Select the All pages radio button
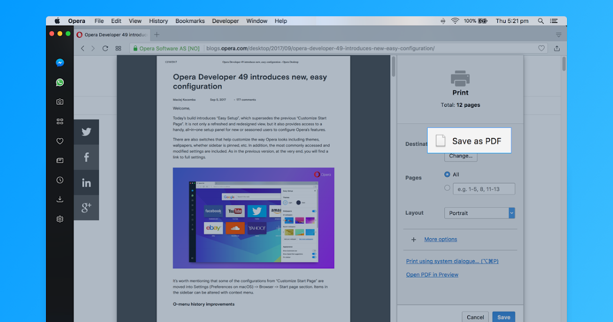Viewport: 613px width, 322px height. (x=447, y=174)
